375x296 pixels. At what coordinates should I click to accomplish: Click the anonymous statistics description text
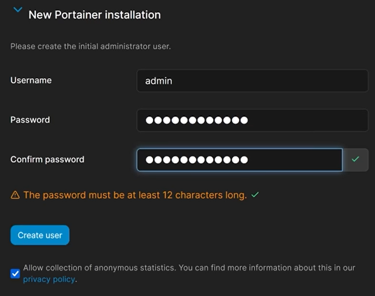[x=189, y=268]
